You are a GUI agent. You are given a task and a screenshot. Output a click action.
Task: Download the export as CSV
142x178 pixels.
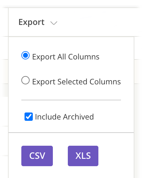37,156
